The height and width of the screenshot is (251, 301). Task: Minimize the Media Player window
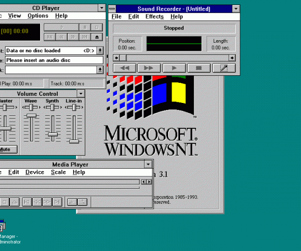coord(148,165)
